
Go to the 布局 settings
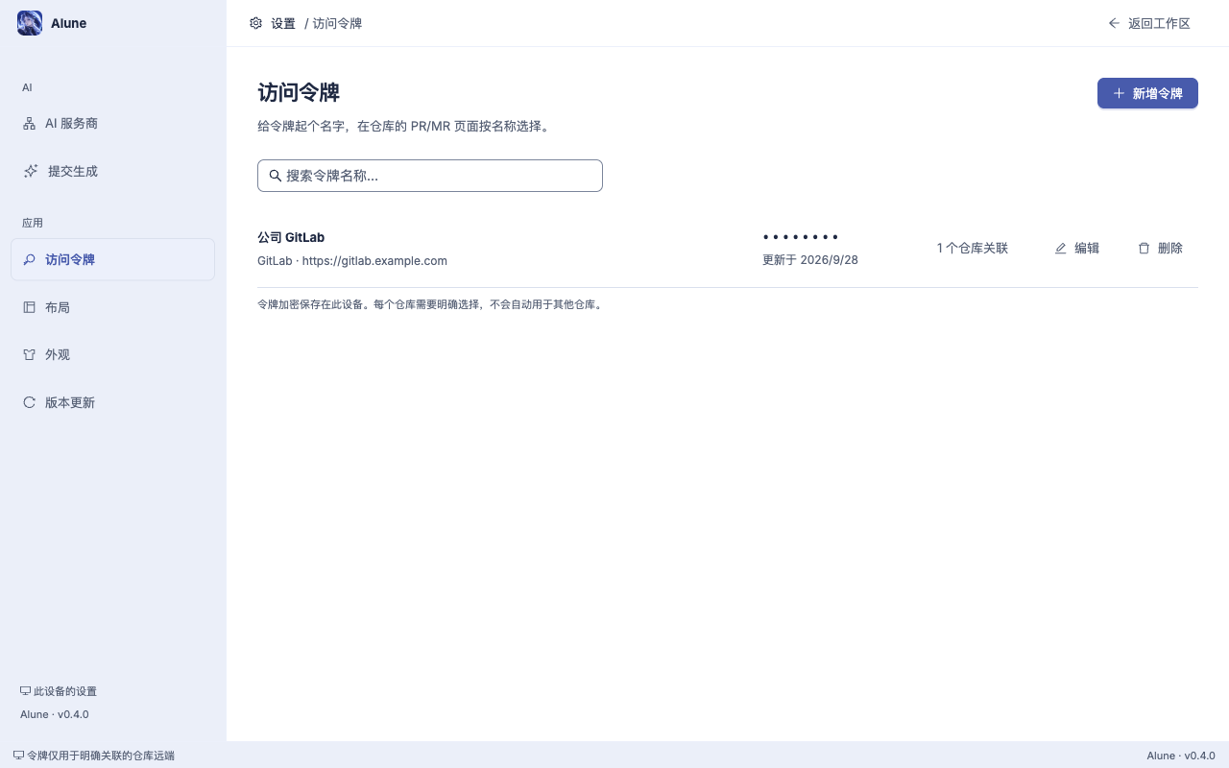pyautogui.click(x=112, y=307)
